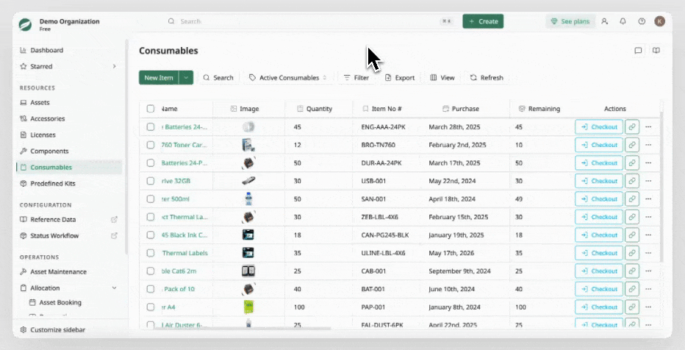
Task: Tick the select-all checkbox in table header
Action: pyautogui.click(x=150, y=109)
